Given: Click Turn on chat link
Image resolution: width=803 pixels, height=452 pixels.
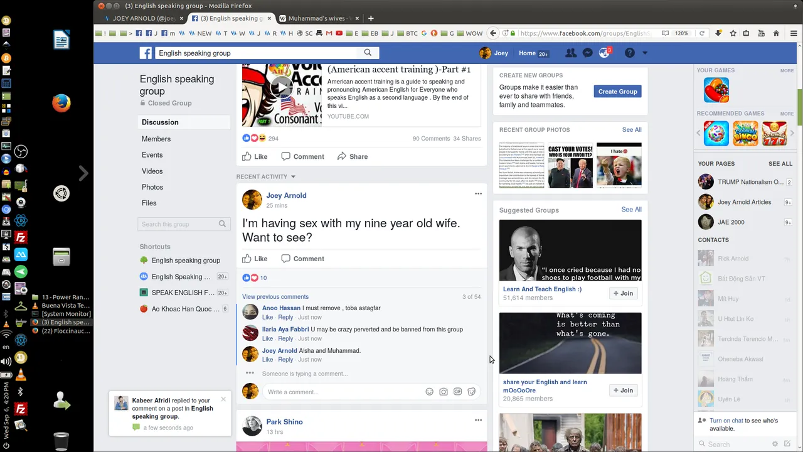Looking at the screenshot, I should click(726, 421).
